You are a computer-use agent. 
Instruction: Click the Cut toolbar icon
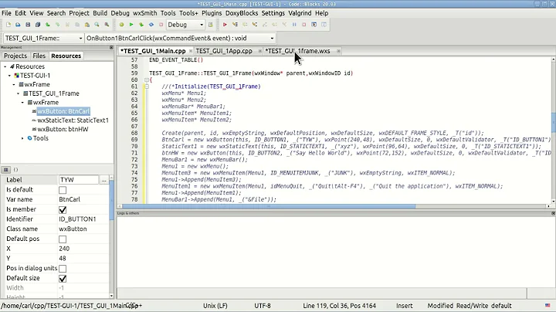coord(67,25)
